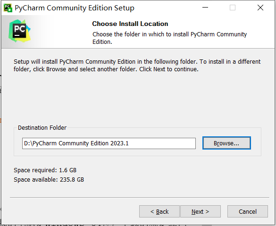This screenshot has width=276, height=226.
Task: Minimize the PyCharm Setup window
Action: coord(205,8)
